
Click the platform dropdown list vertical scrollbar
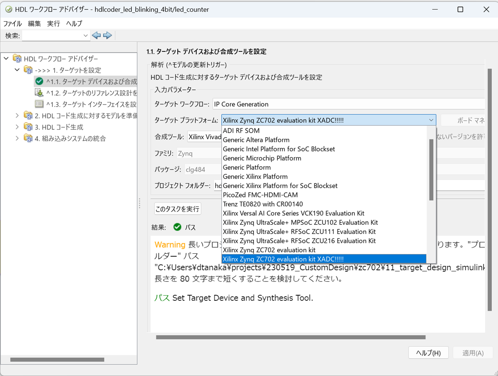click(431, 170)
